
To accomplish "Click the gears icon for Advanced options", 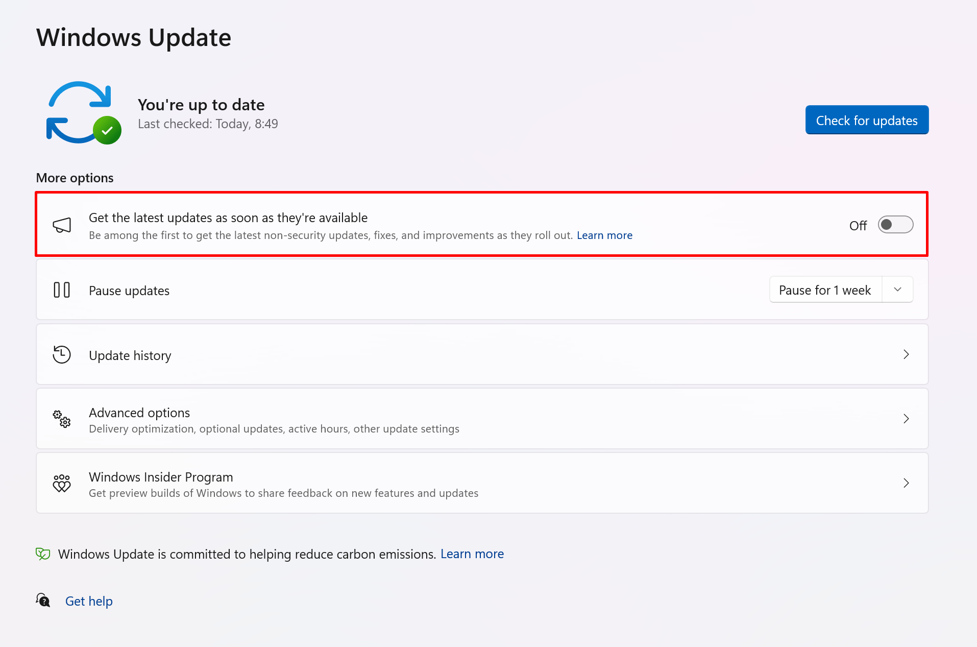I will (62, 419).
